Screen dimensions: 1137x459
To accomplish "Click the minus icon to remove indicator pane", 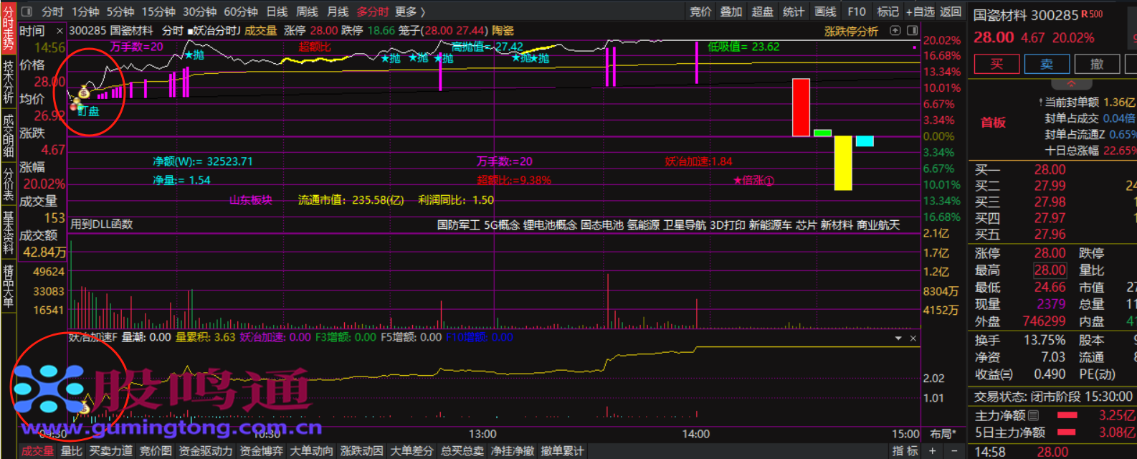I will tap(954, 450).
